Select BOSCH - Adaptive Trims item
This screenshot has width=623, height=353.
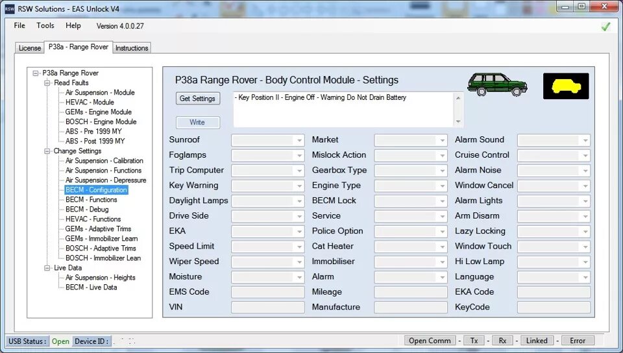click(x=101, y=248)
